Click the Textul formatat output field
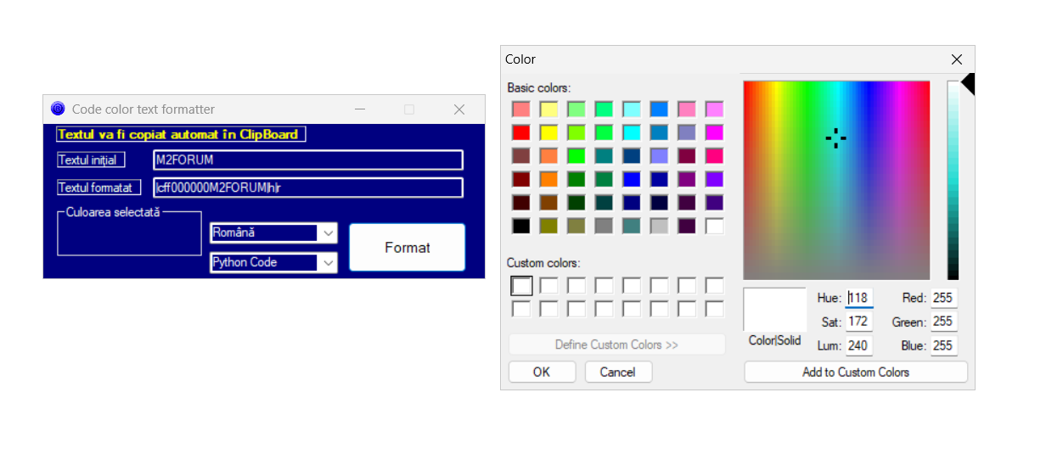The width and height of the screenshot is (1046, 454). pos(307,188)
